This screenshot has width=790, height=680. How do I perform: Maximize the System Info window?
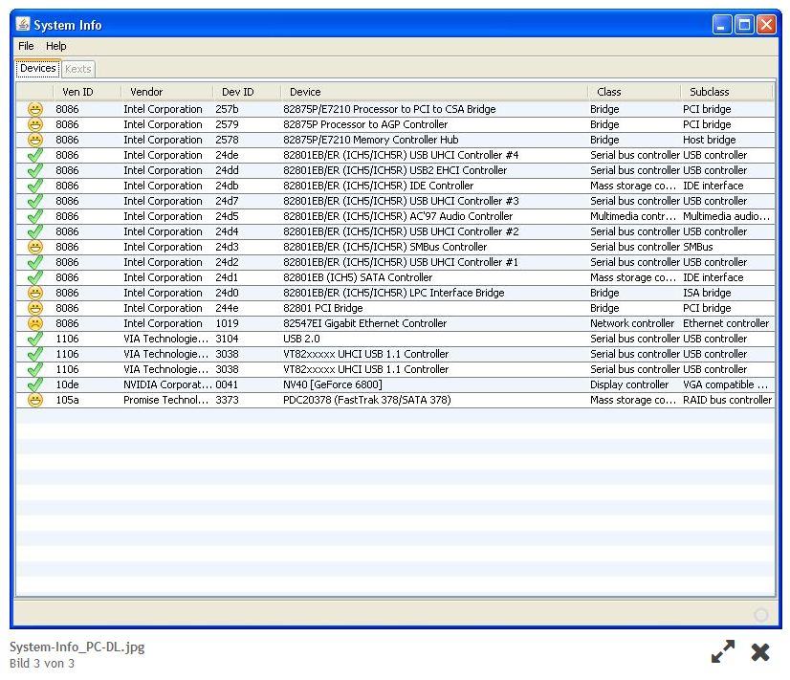[x=744, y=24]
